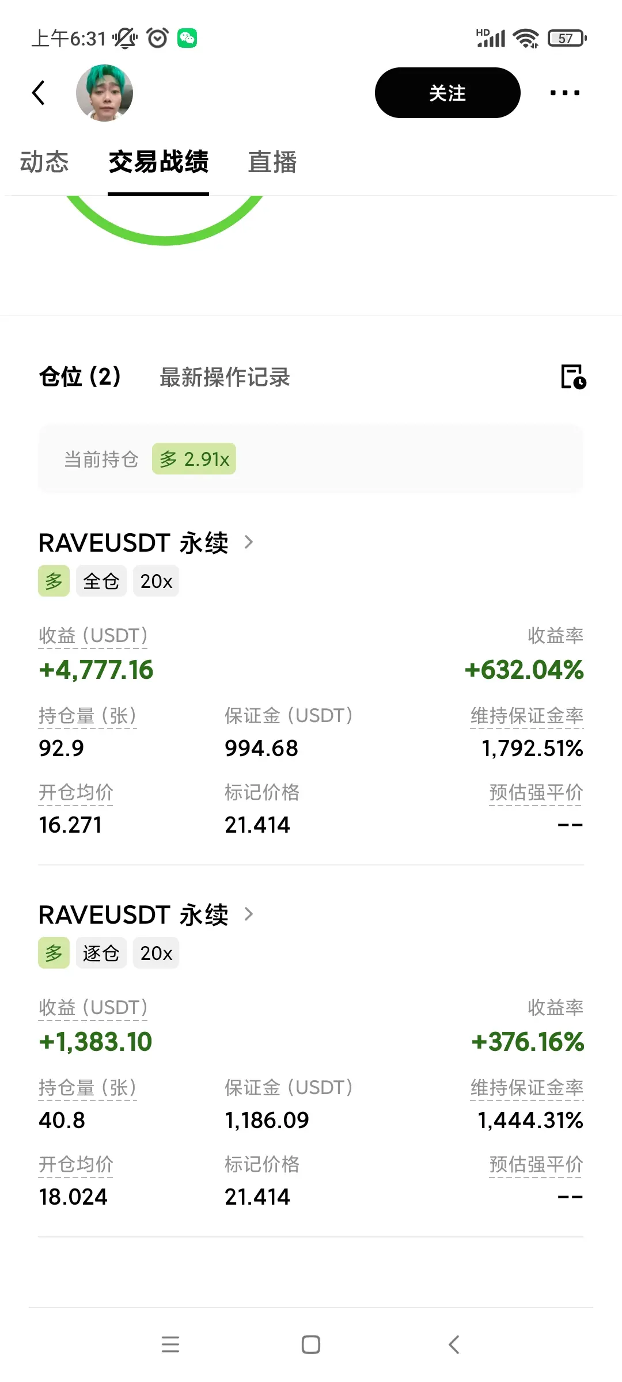This screenshot has width=622, height=1382.
Task: Tap the 20x leverage tag in 全仓 position
Action: tap(156, 581)
